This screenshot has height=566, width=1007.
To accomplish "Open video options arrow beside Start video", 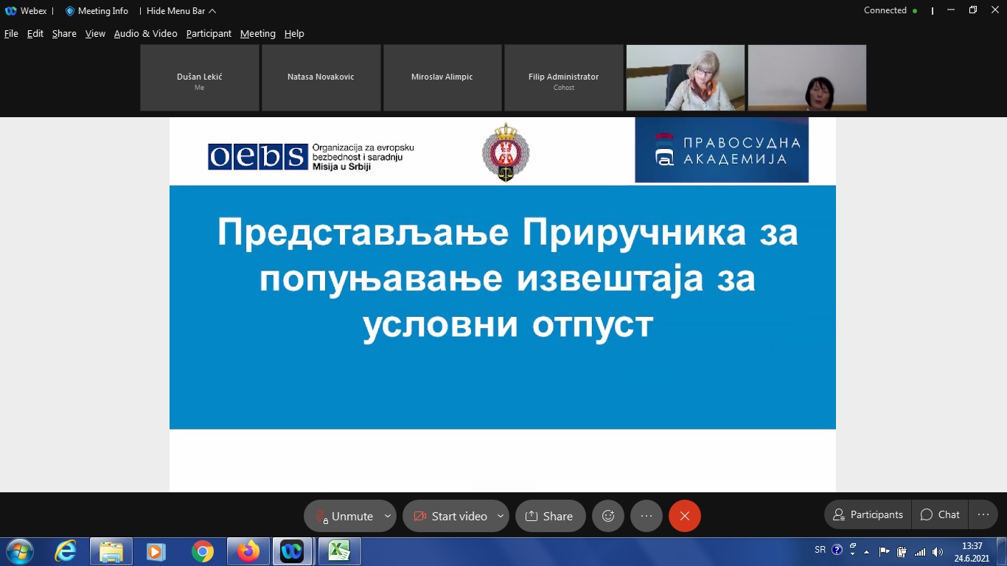I will (x=501, y=516).
